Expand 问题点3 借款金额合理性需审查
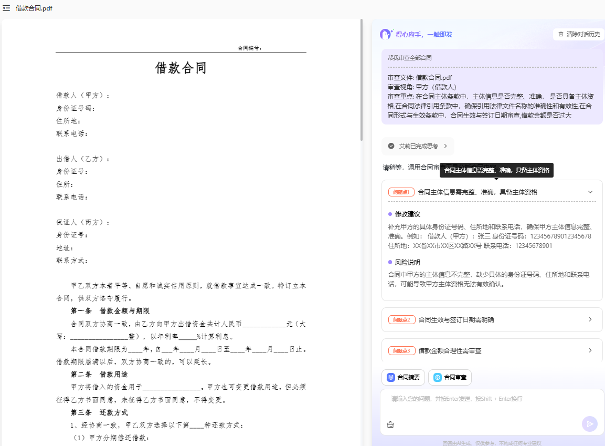Screen dimensions: 605x446 (x=492, y=350)
